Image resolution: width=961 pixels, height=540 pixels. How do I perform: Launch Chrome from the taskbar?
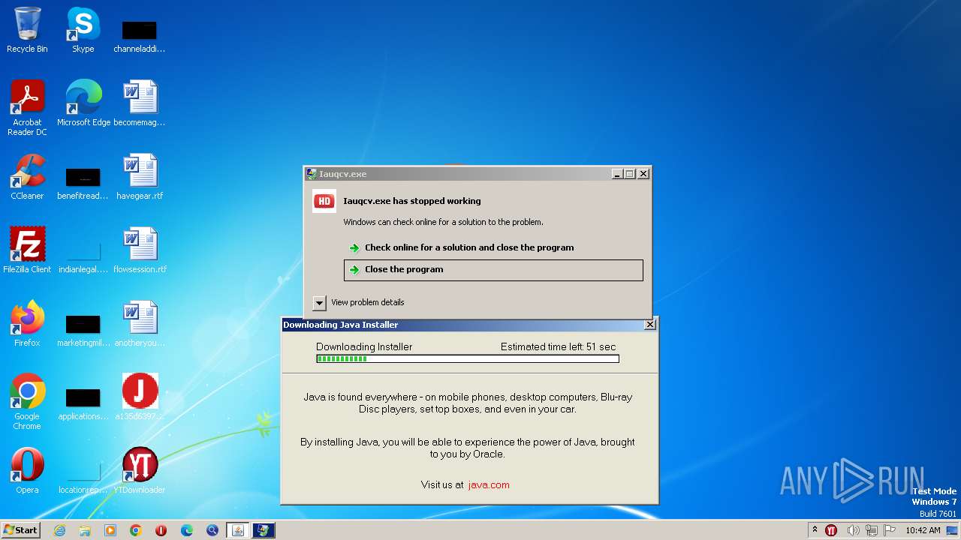136,530
